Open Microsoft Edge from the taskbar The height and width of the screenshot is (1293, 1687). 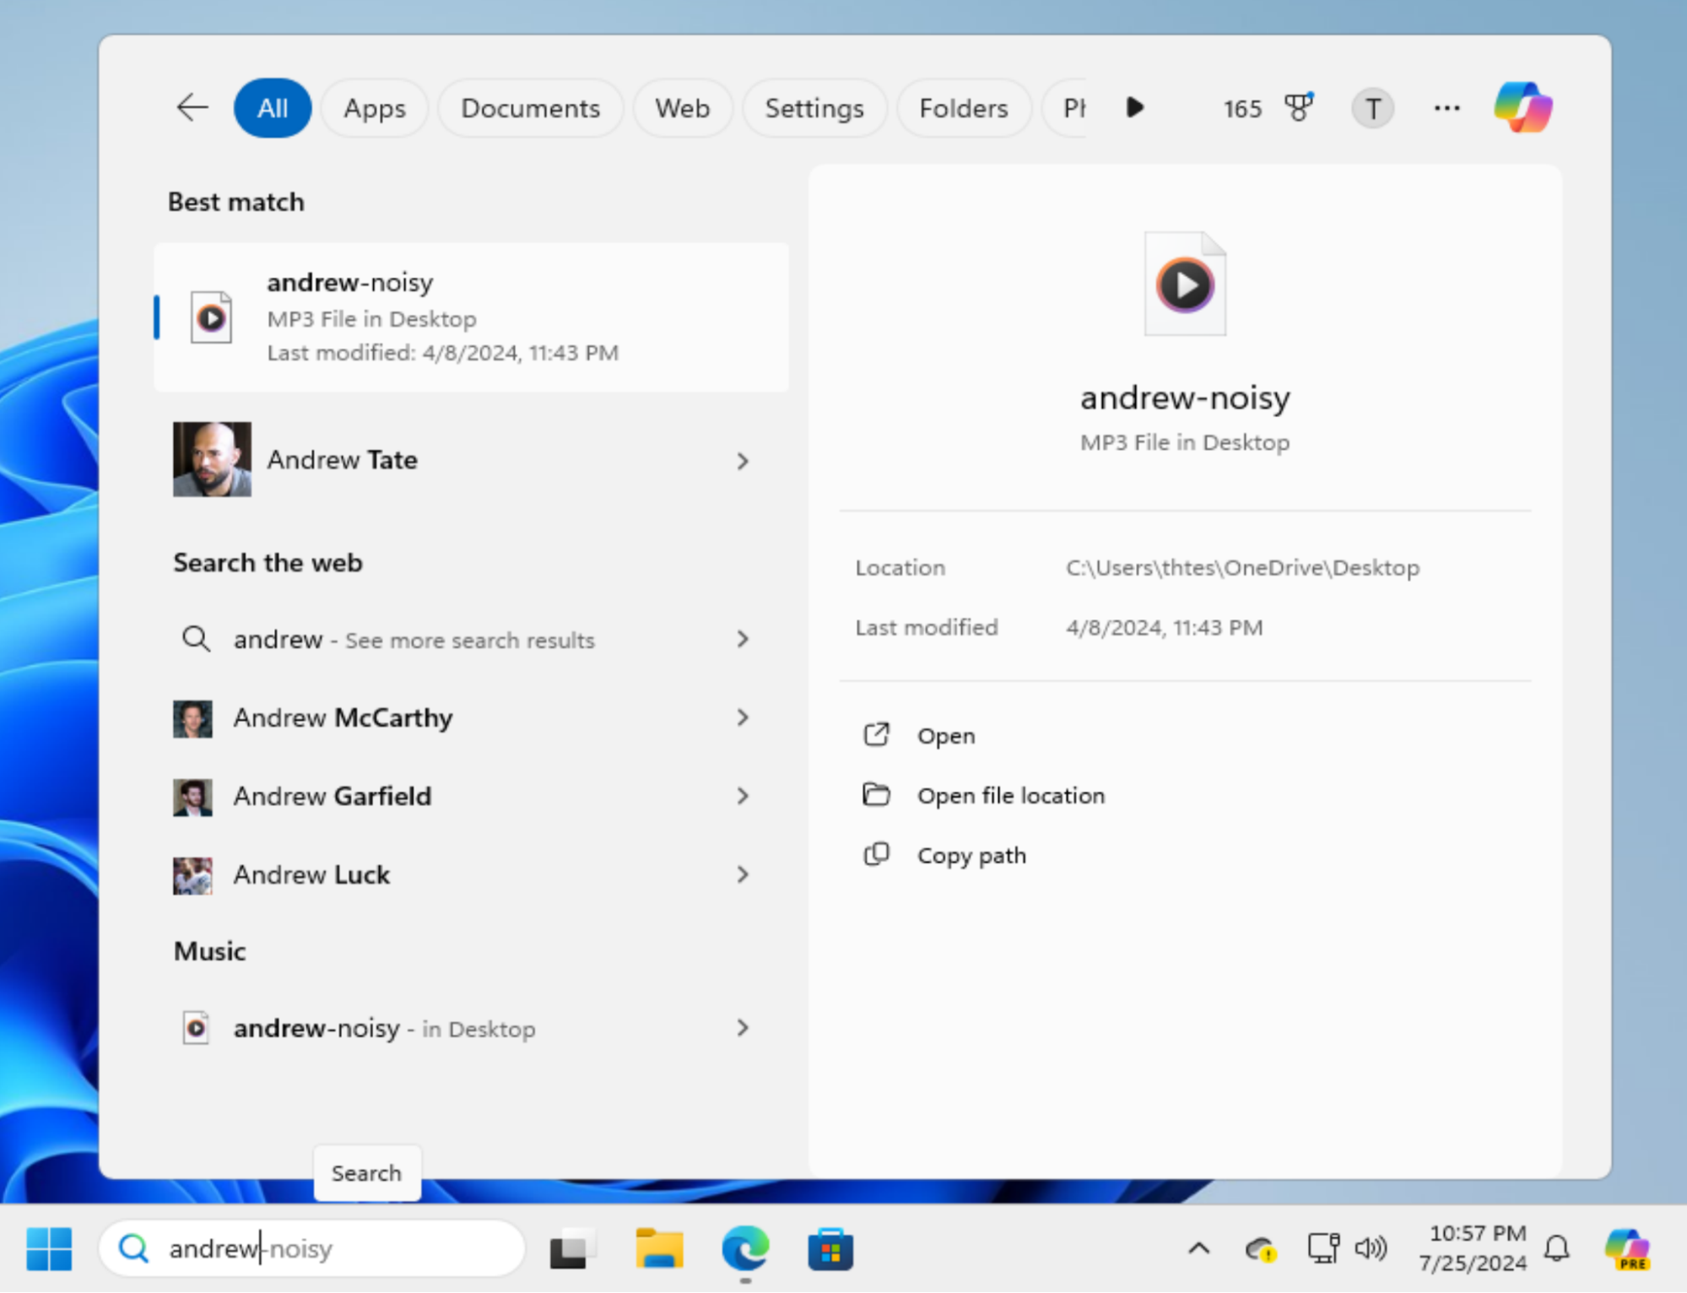coord(745,1249)
